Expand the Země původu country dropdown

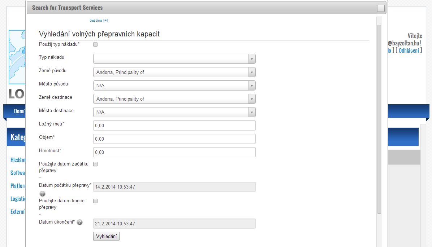click(174, 72)
